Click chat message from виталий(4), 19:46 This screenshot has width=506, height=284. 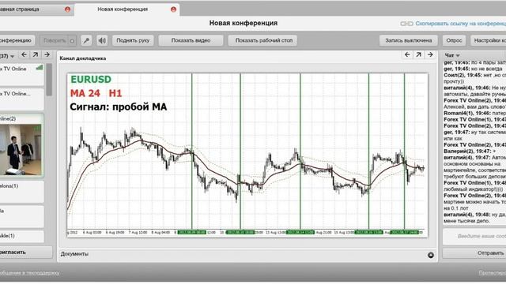[x=474, y=91]
